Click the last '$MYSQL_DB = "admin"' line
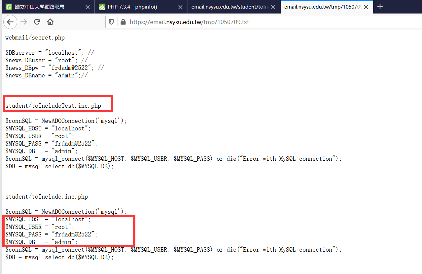Image resolution: width=422 pixels, height=274 pixels. click(42, 242)
